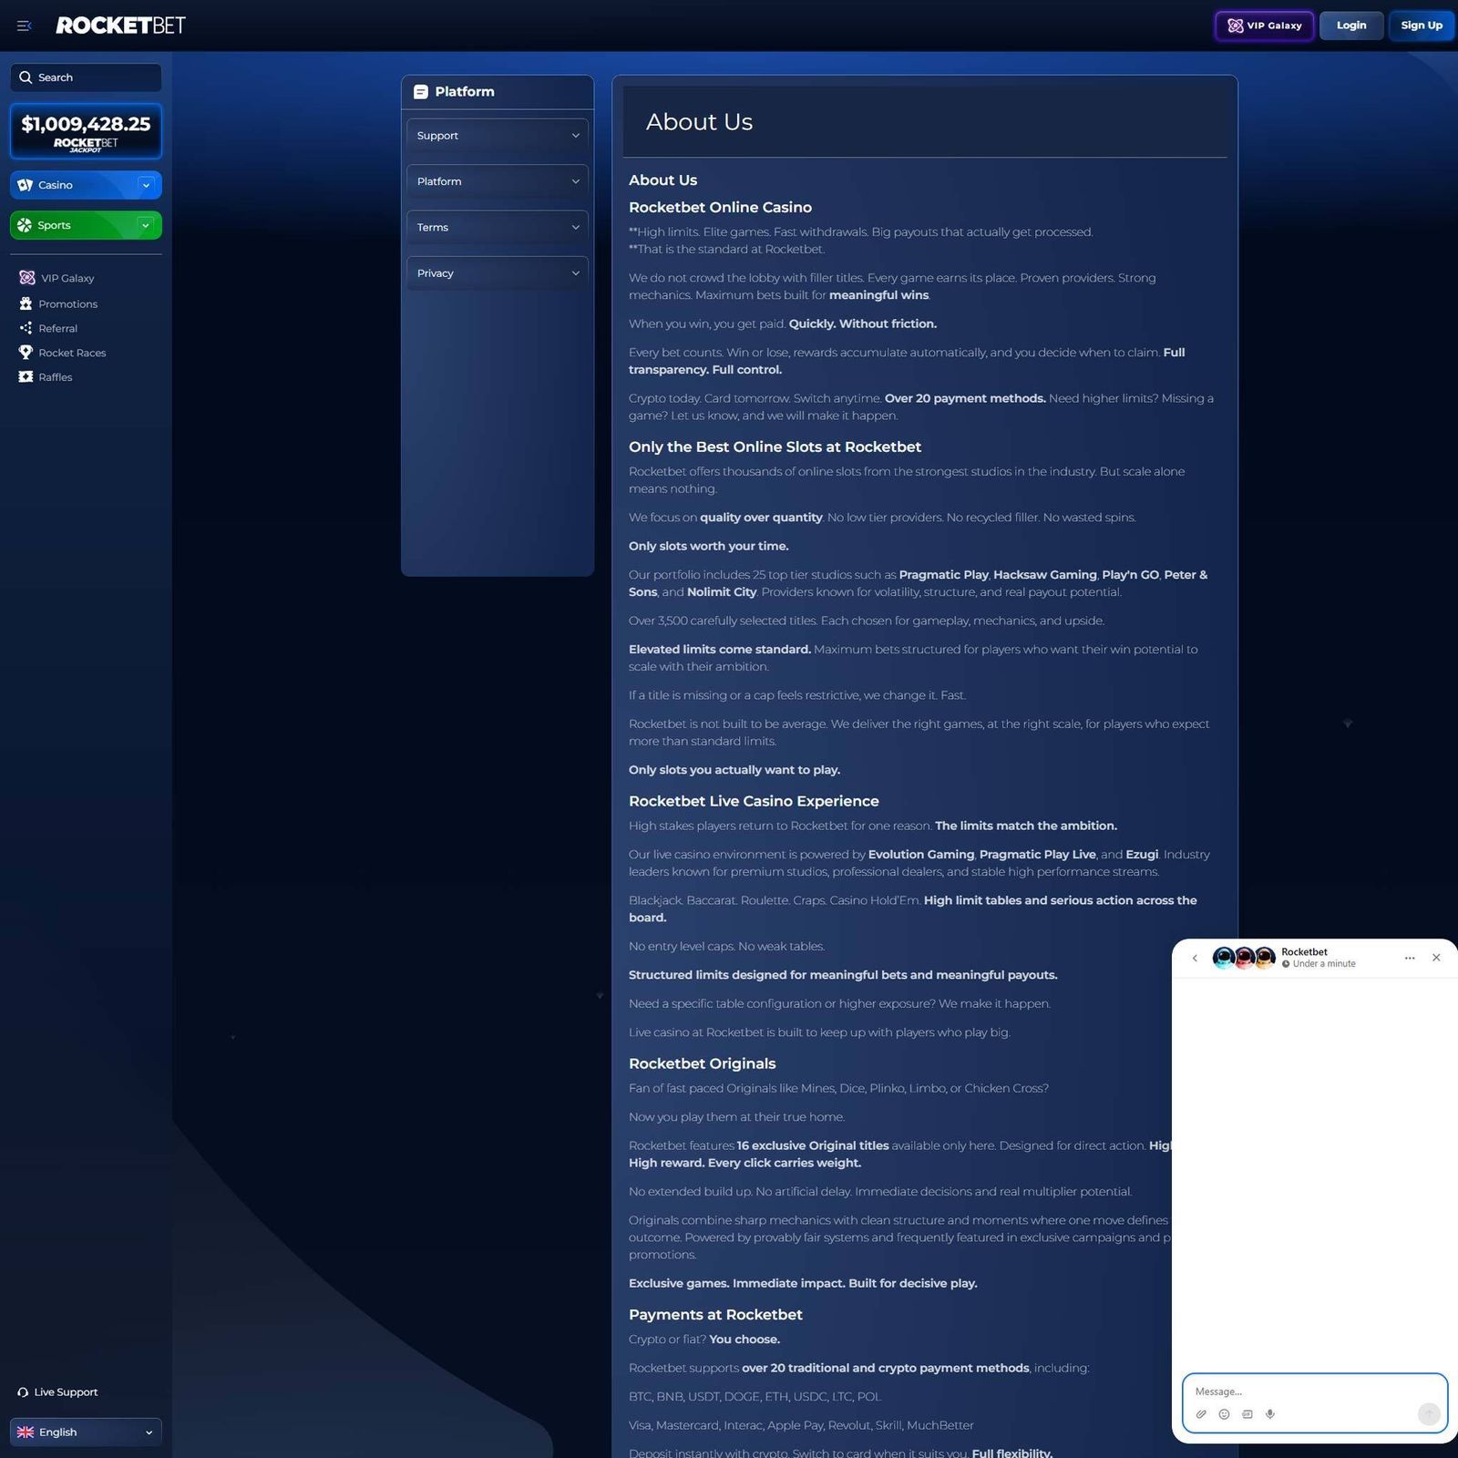Open the Sports section in the sidebar
1458x1458 pixels.
[x=86, y=225]
